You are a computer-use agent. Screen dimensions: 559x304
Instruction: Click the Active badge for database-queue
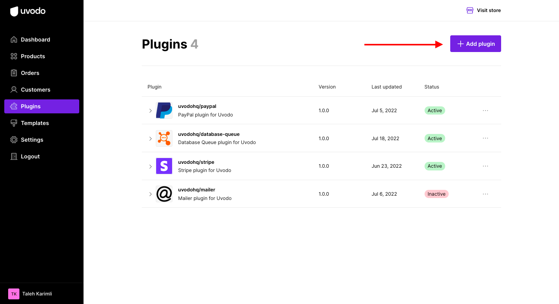click(x=435, y=138)
